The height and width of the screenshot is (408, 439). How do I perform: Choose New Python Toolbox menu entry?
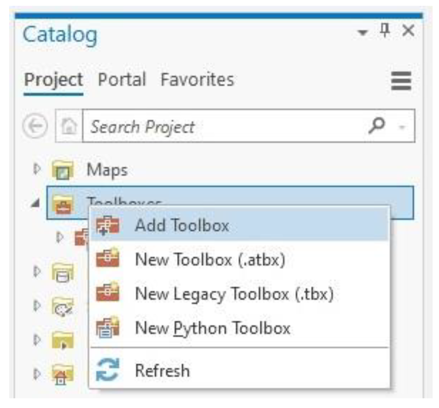(x=212, y=328)
